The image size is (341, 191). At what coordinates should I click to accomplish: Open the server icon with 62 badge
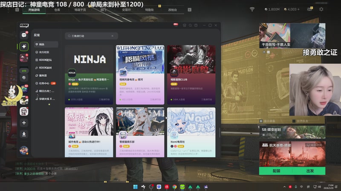coord(24,89)
